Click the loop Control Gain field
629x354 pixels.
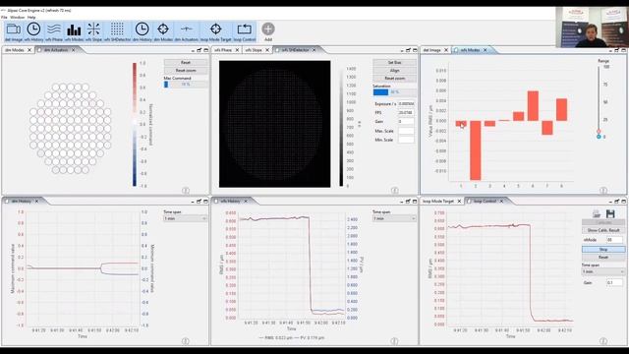click(614, 282)
